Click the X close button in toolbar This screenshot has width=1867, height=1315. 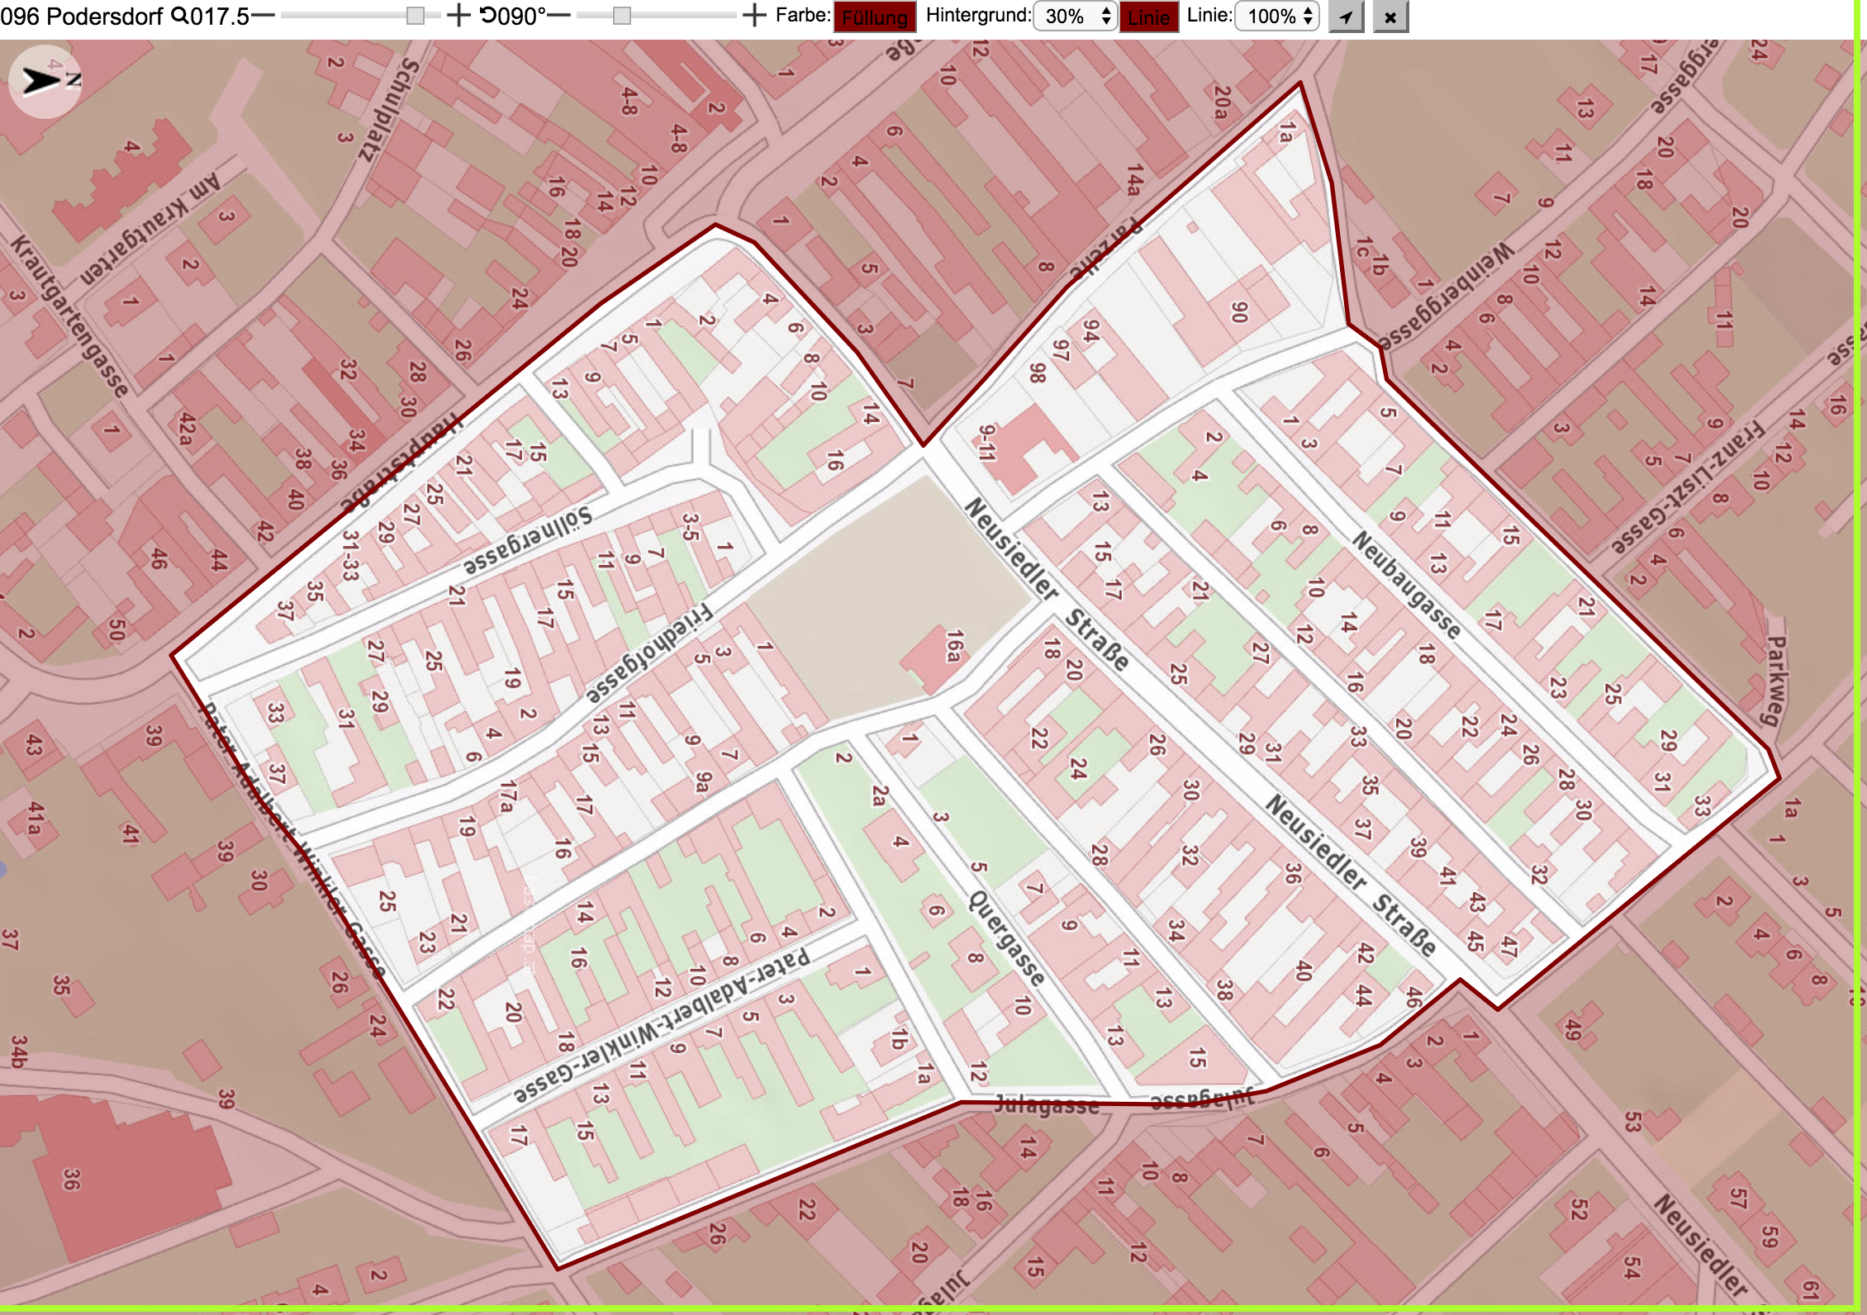click(x=1390, y=17)
